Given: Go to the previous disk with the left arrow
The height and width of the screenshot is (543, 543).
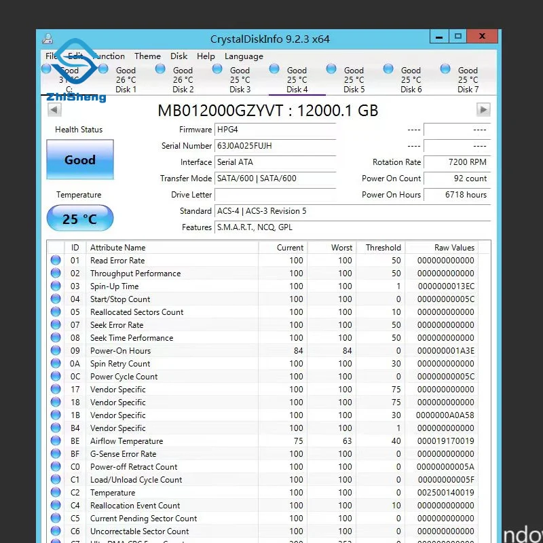Looking at the screenshot, I should (x=54, y=110).
